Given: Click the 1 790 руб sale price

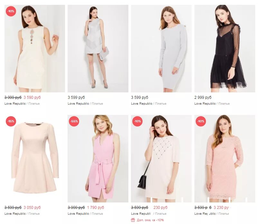Looking at the screenshot, I should click(96, 208).
